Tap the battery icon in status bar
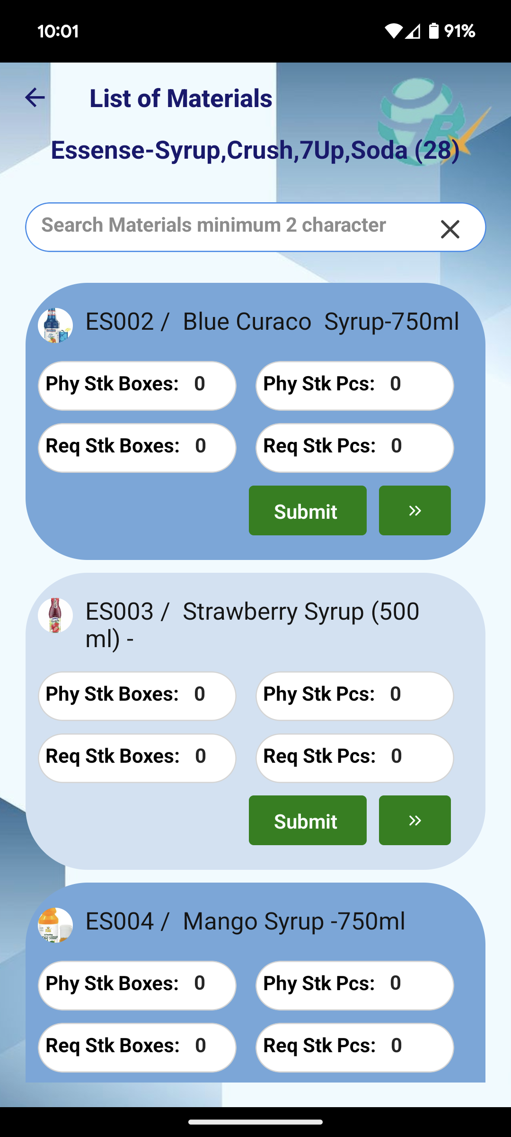The image size is (511, 1137). [433, 31]
